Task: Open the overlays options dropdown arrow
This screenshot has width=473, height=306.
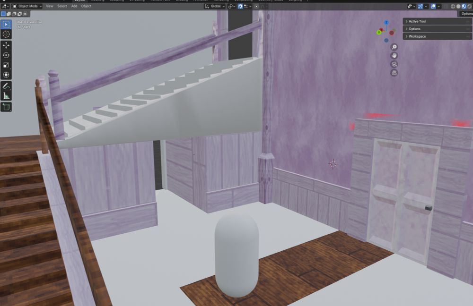Action: (438, 6)
